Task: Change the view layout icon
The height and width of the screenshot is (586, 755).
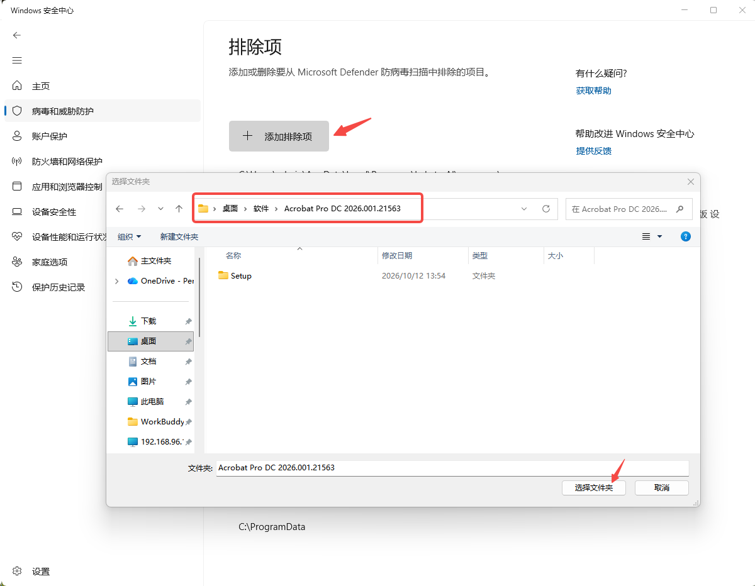Action: coord(646,236)
